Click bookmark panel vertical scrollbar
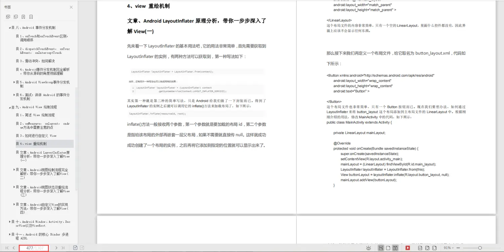The height and width of the screenshot is (252, 504). click(76, 139)
